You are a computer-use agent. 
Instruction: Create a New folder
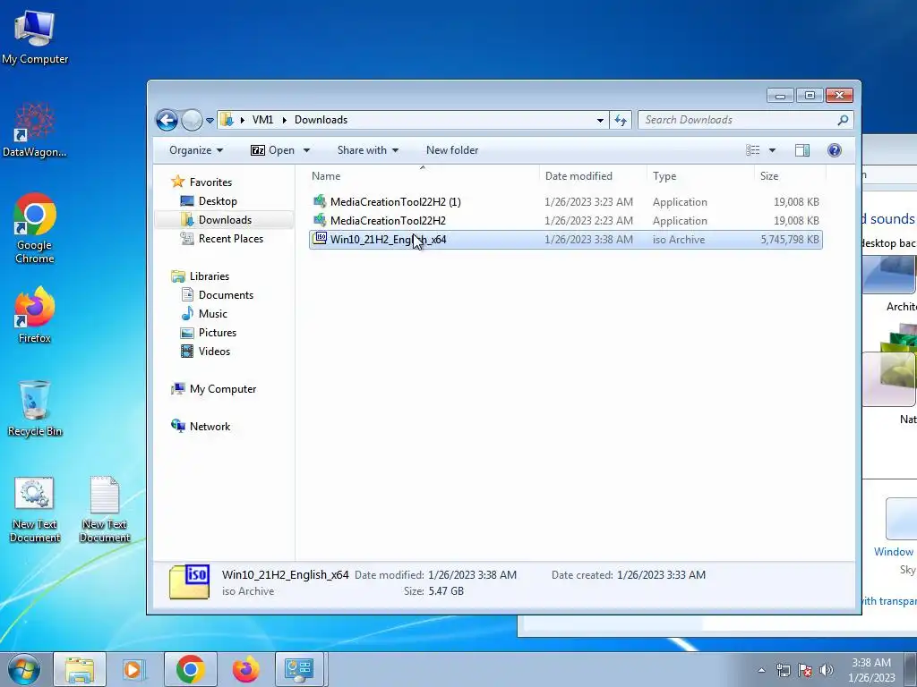[x=452, y=150]
